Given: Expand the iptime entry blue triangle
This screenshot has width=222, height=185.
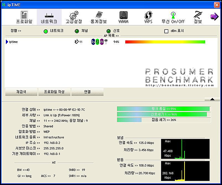Looking at the screenshot, I should (x=7, y=42).
